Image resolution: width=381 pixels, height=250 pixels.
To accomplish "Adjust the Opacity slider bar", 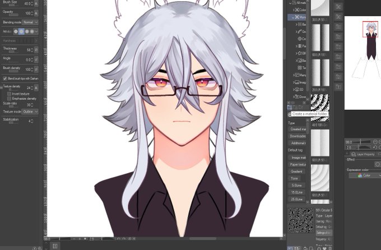I will 13,15.
